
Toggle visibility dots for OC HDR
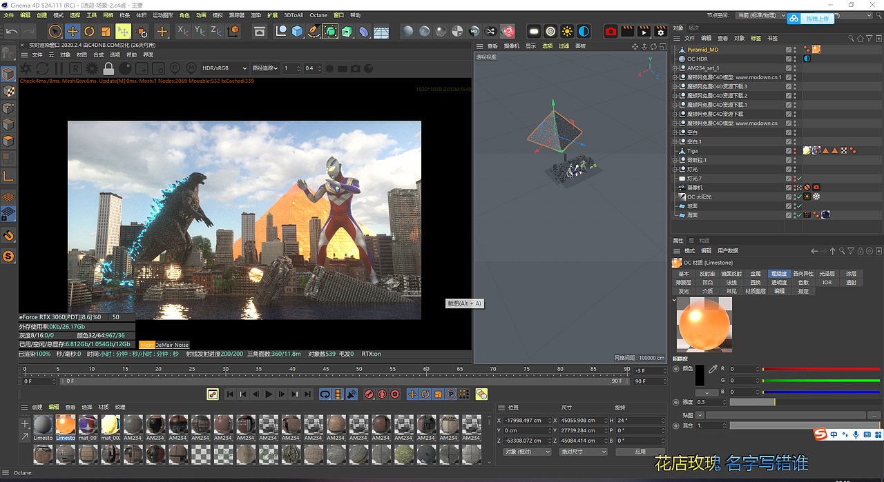(x=795, y=59)
